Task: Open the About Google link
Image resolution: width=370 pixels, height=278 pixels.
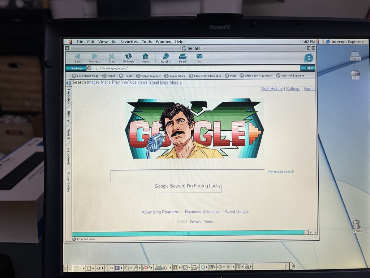Action: tap(236, 211)
